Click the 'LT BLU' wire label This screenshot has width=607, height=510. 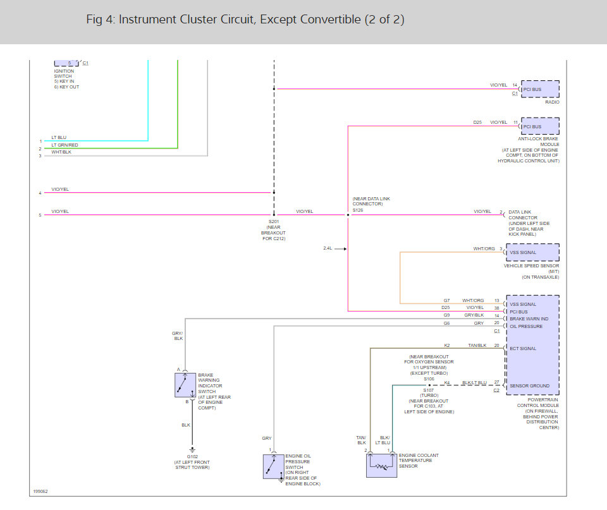(59, 137)
